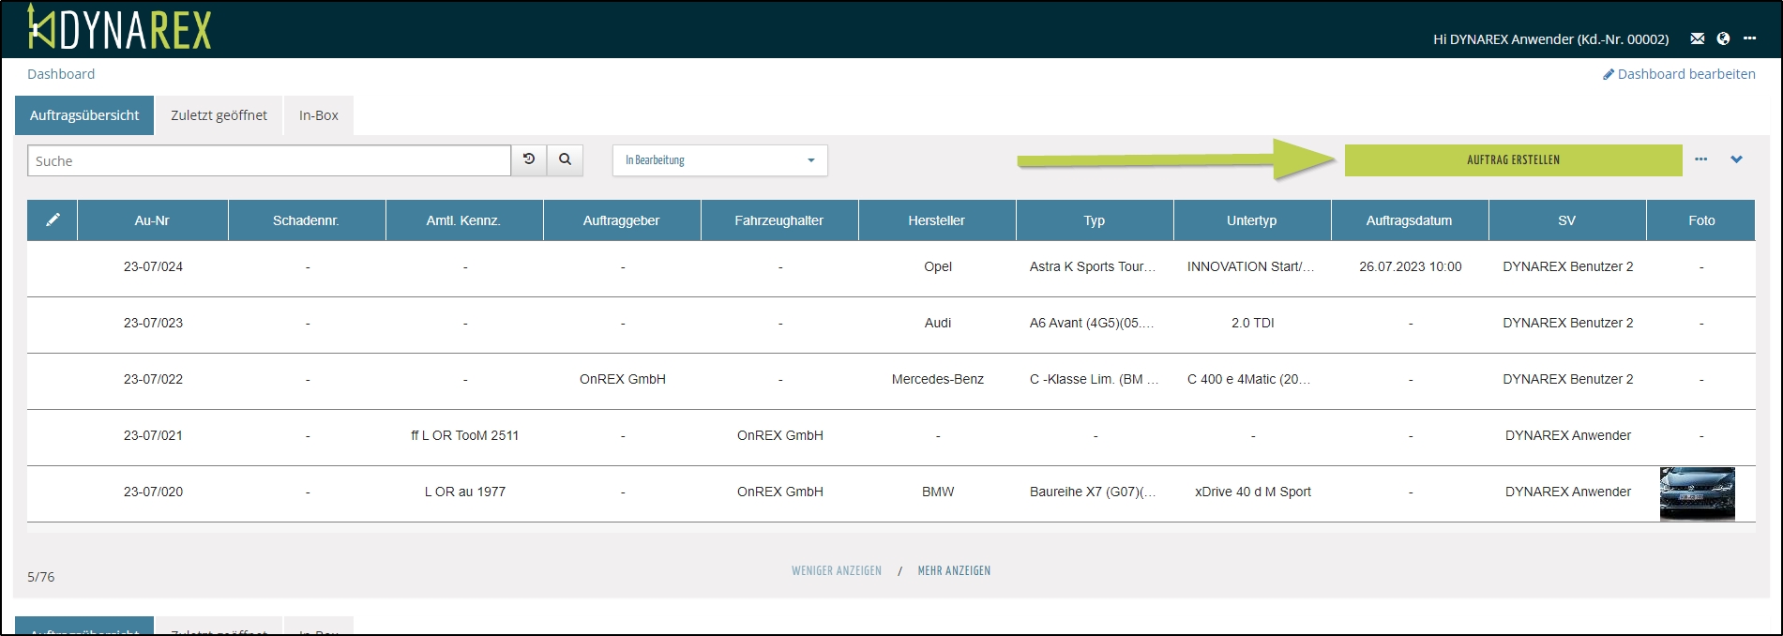Click Mehr anzeigen to show more rows

(954, 570)
